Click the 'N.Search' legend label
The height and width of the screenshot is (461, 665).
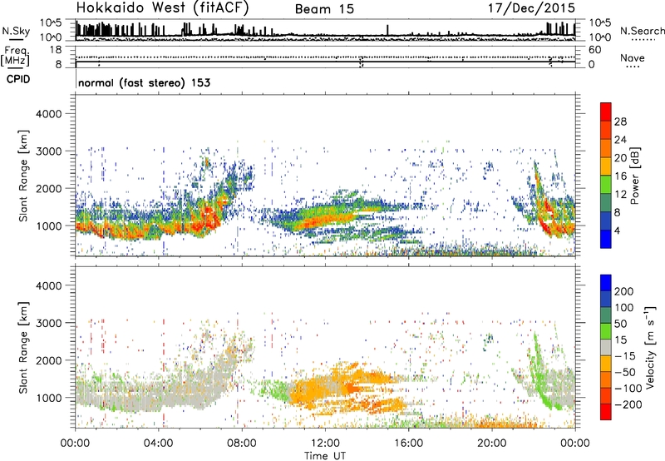tap(642, 31)
